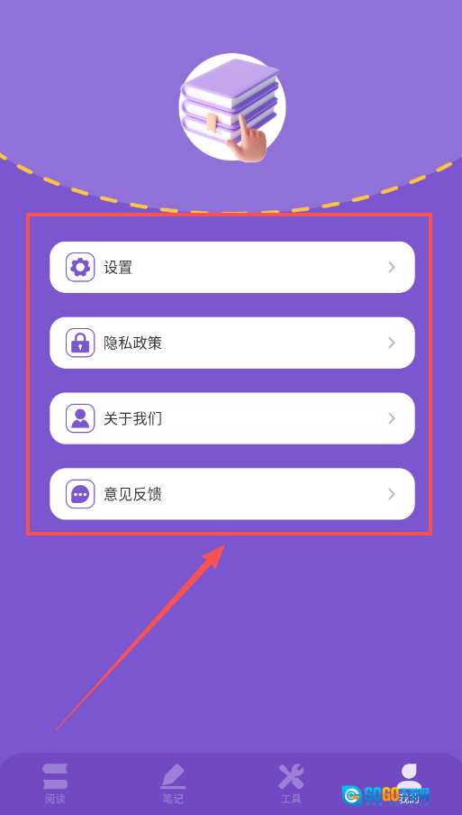
Task: Open the 意见反馈 label
Action: (133, 494)
